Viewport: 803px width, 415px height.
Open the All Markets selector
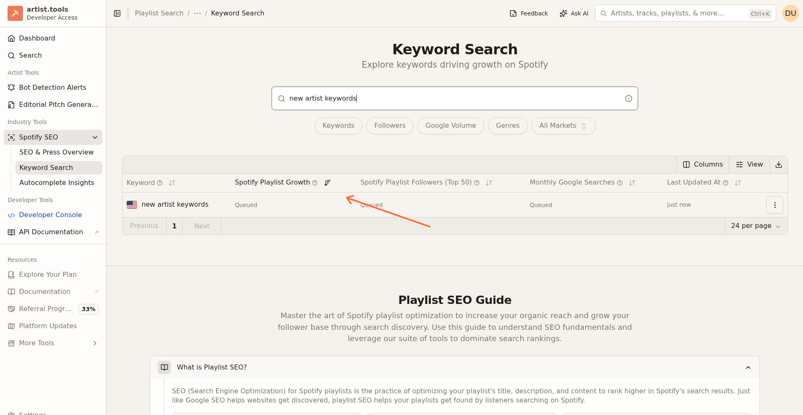(563, 126)
